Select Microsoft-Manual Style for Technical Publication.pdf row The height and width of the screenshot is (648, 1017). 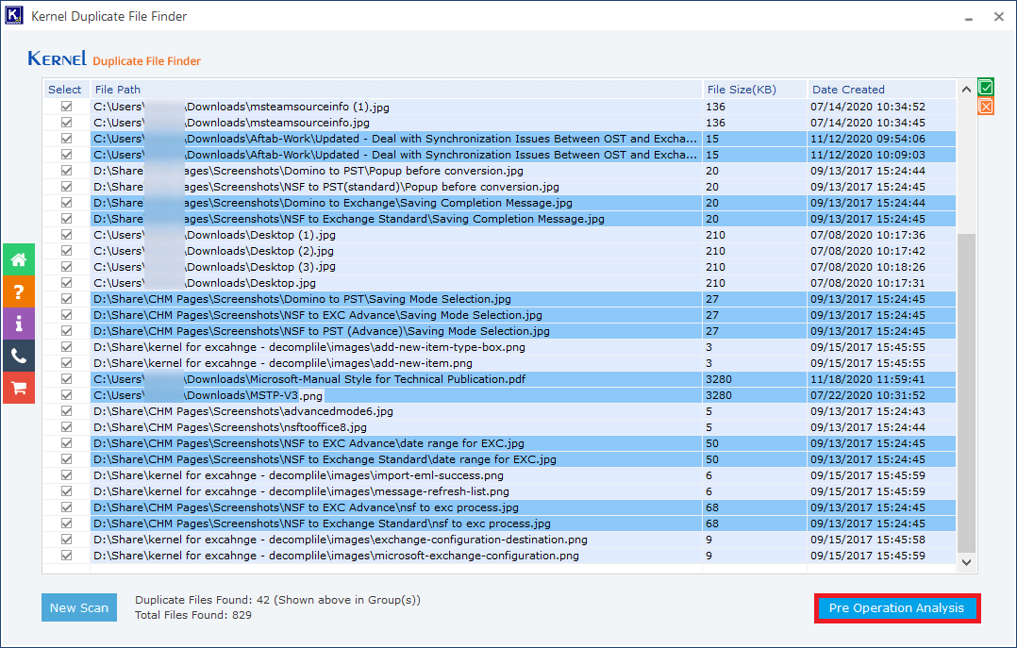pos(396,379)
